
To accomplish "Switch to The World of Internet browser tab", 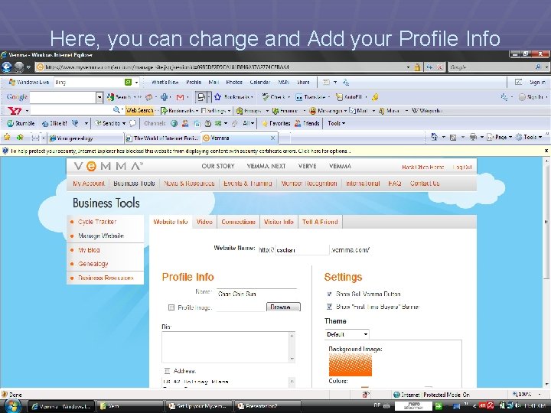I will click(162, 138).
